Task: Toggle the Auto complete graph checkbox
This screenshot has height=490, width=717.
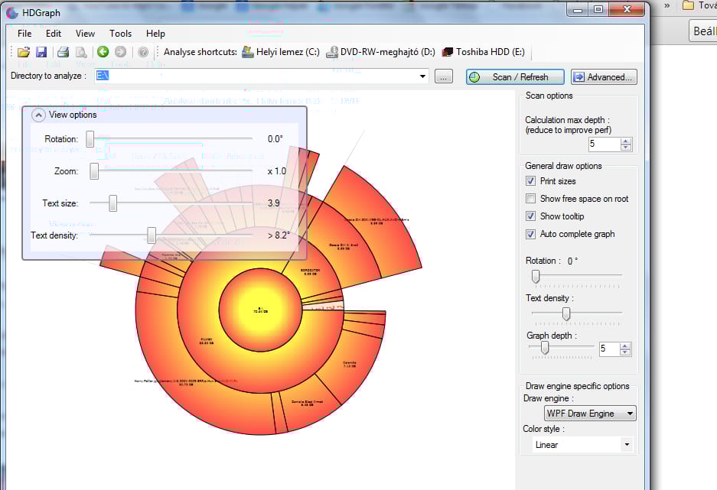Action: 530,234
